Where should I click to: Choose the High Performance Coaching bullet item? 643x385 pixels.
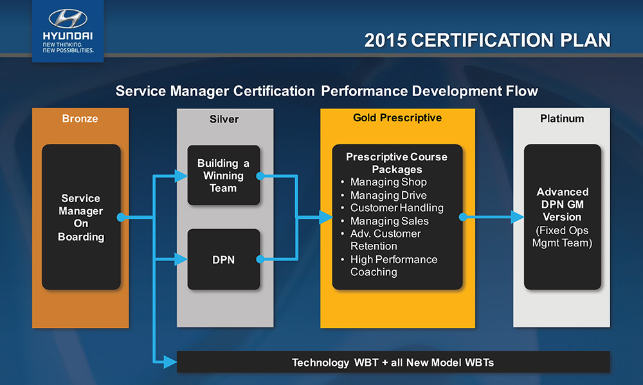393,266
